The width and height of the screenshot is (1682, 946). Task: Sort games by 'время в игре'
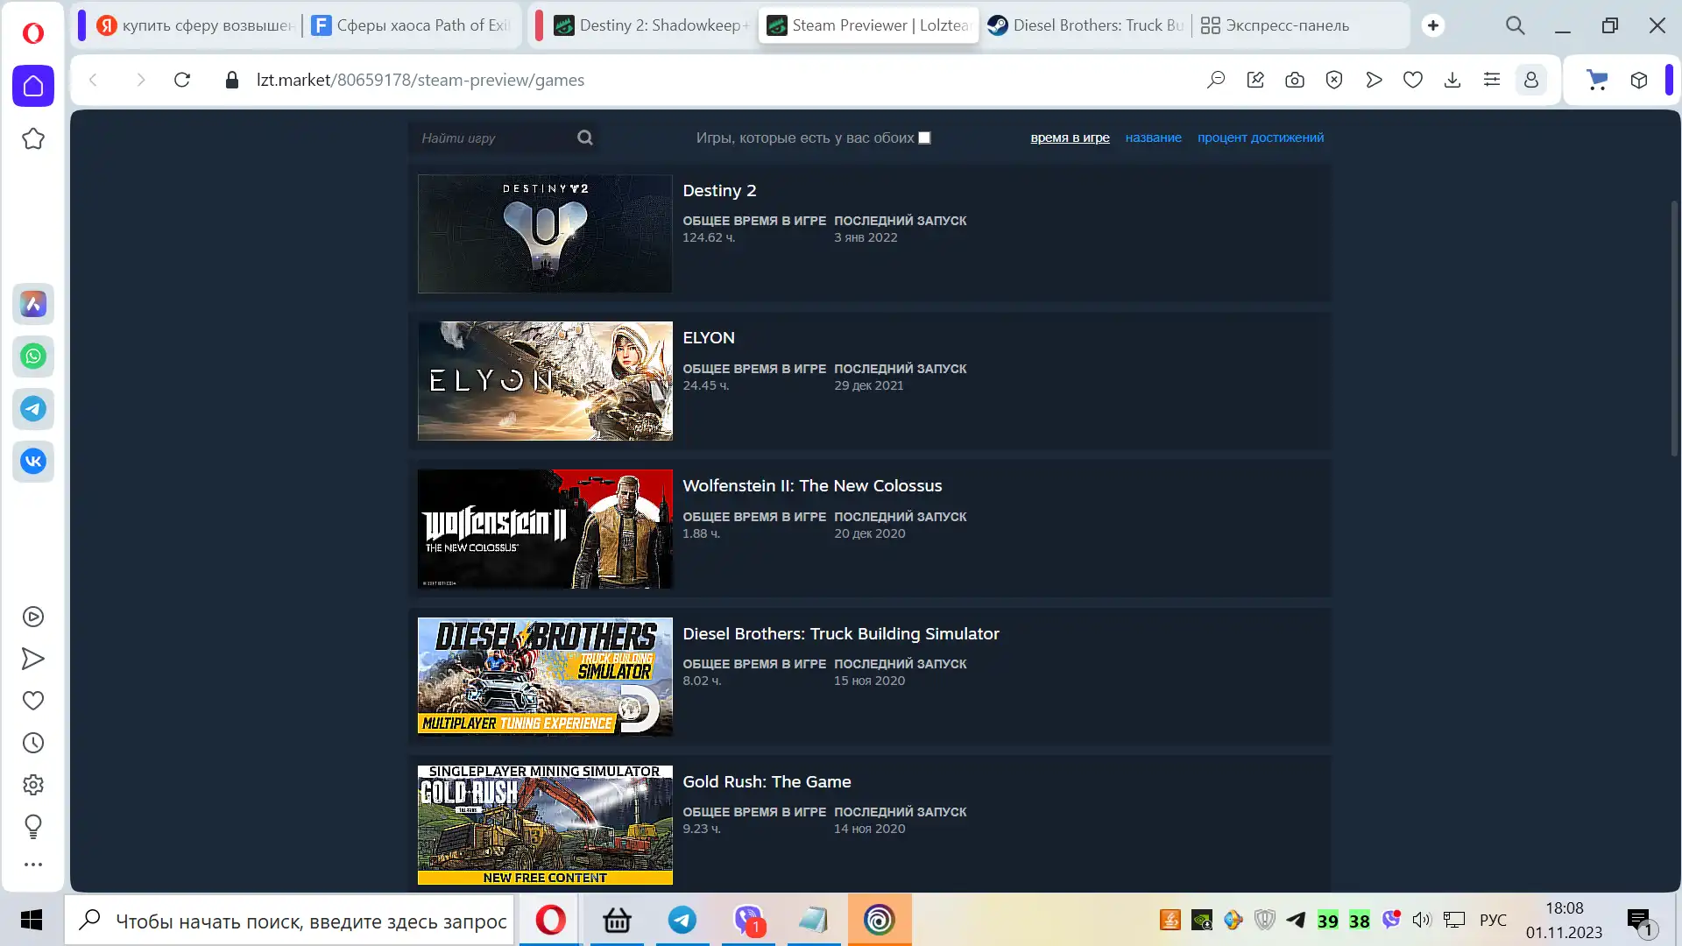point(1070,138)
